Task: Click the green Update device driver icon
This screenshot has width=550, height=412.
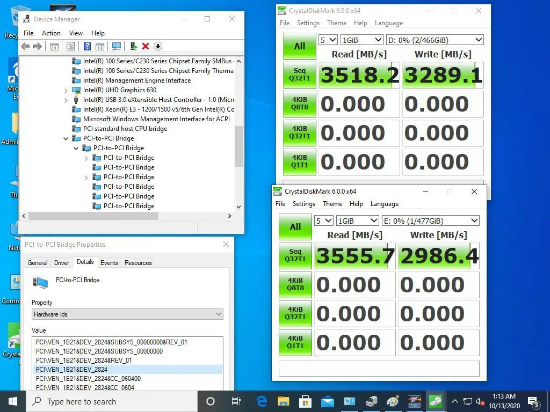Action: pyautogui.click(x=134, y=47)
